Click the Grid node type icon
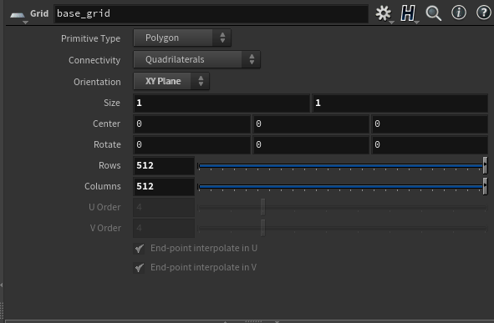This screenshot has width=494, height=323. click(18, 14)
